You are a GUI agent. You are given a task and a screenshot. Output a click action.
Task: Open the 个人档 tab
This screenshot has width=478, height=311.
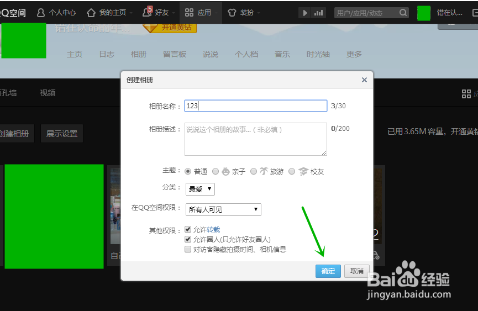point(246,54)
